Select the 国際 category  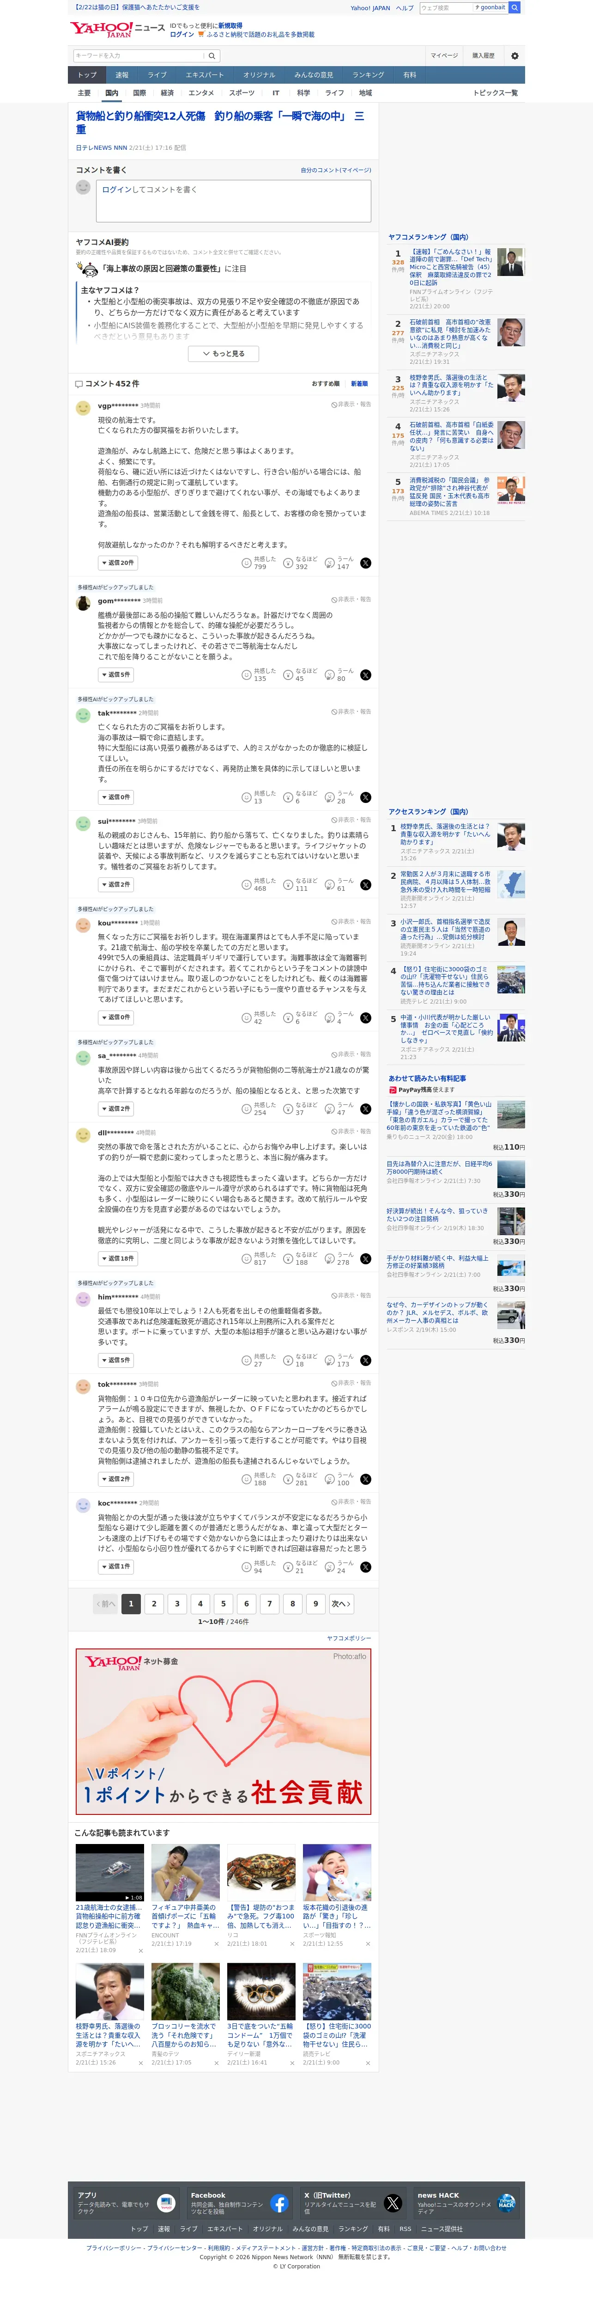coord(139,93)
